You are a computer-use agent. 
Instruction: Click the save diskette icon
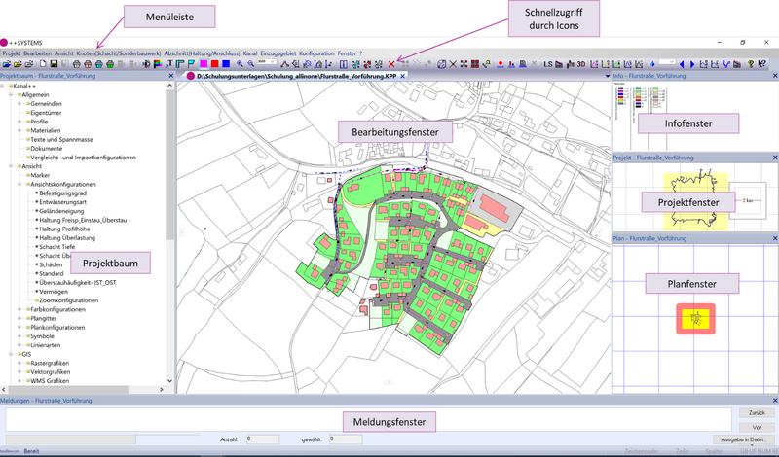tap(54, 64)
